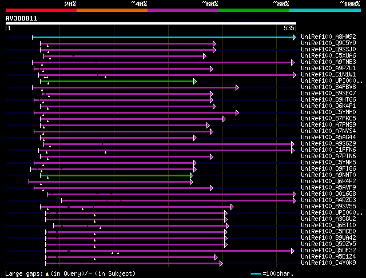Click hit label UniRef100_Q016G8

(x=328, y=194)
